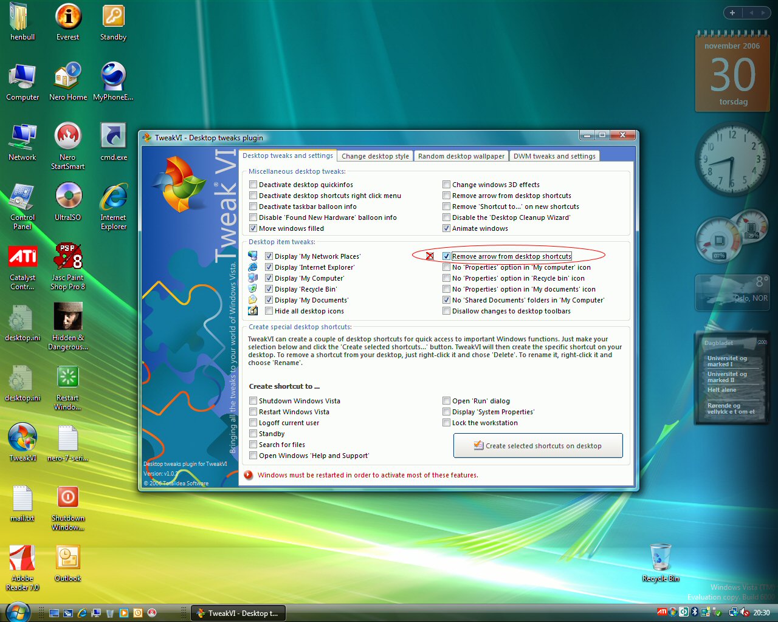Click the taskbar clock showing 20:30
Screen dimensions: 778x622
(762, 613)
